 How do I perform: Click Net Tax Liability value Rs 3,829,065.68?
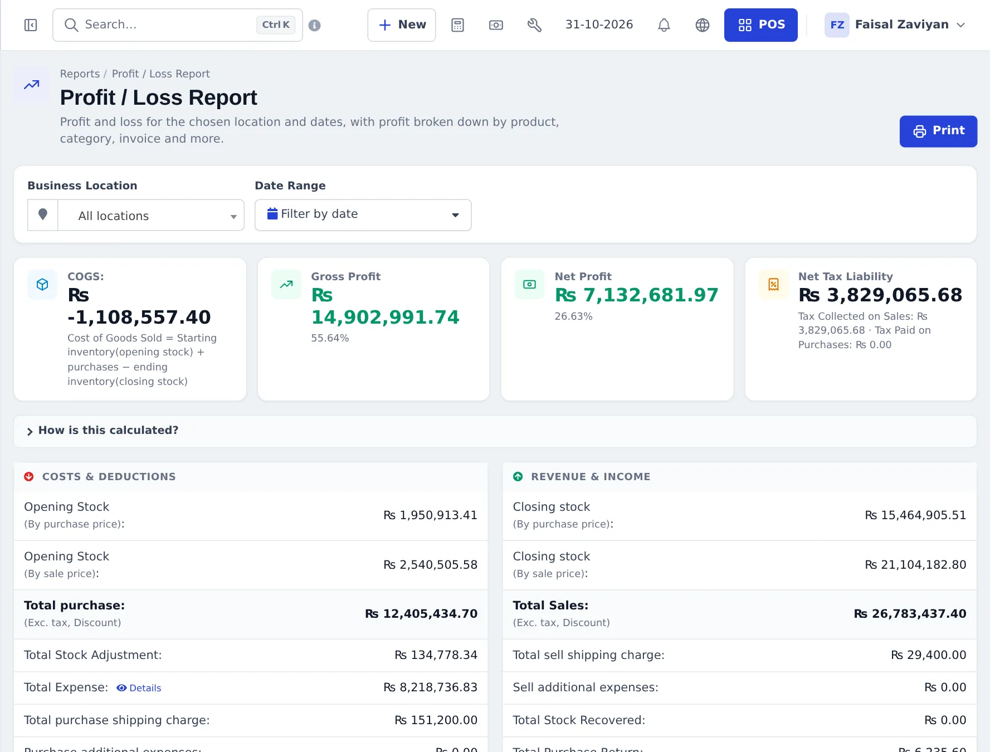(x=880, y=295)
